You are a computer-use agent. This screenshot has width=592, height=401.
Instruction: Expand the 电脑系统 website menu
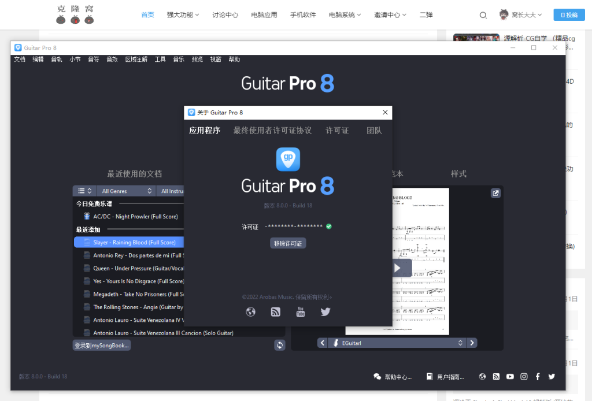point(345,14)
